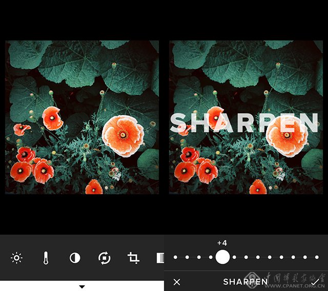Tap the SHARPEN label in bottom bar
Viewport: 328px width, 291px height.
click(245, 282)
